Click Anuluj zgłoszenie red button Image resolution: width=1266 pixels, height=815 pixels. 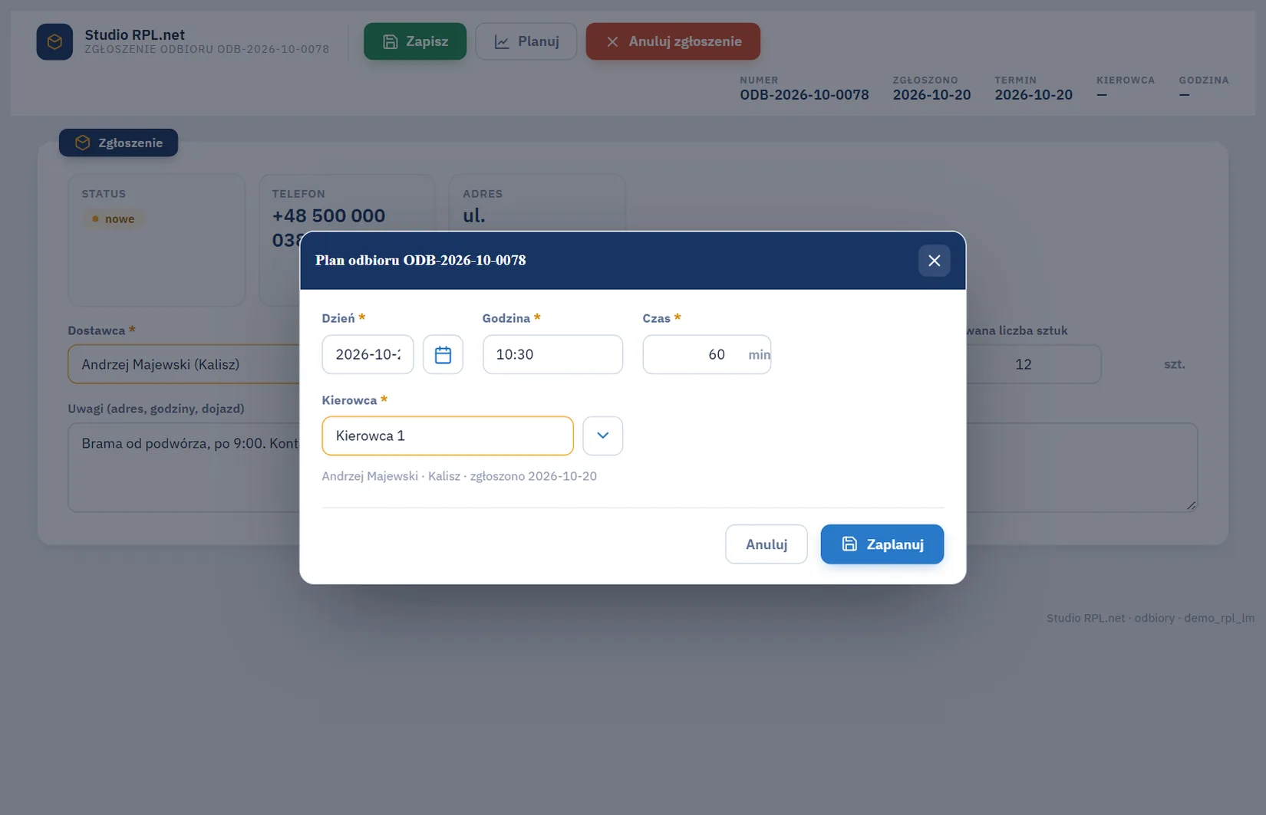coord(673,41)
